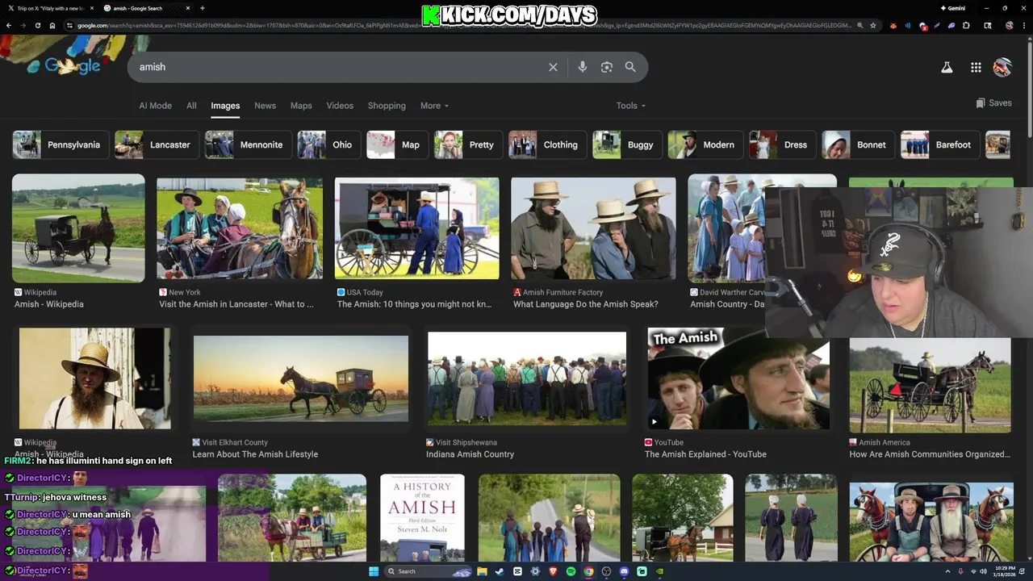Image resolution: width=1033 pixels, height=581 pixels.
Task: Reload the current page
Action: [37, 25]
